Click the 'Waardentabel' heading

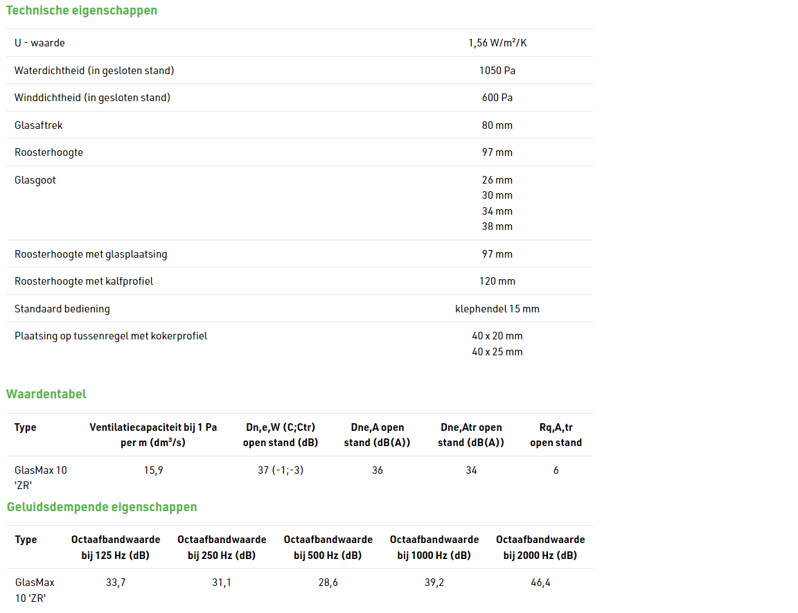[46, 393]
